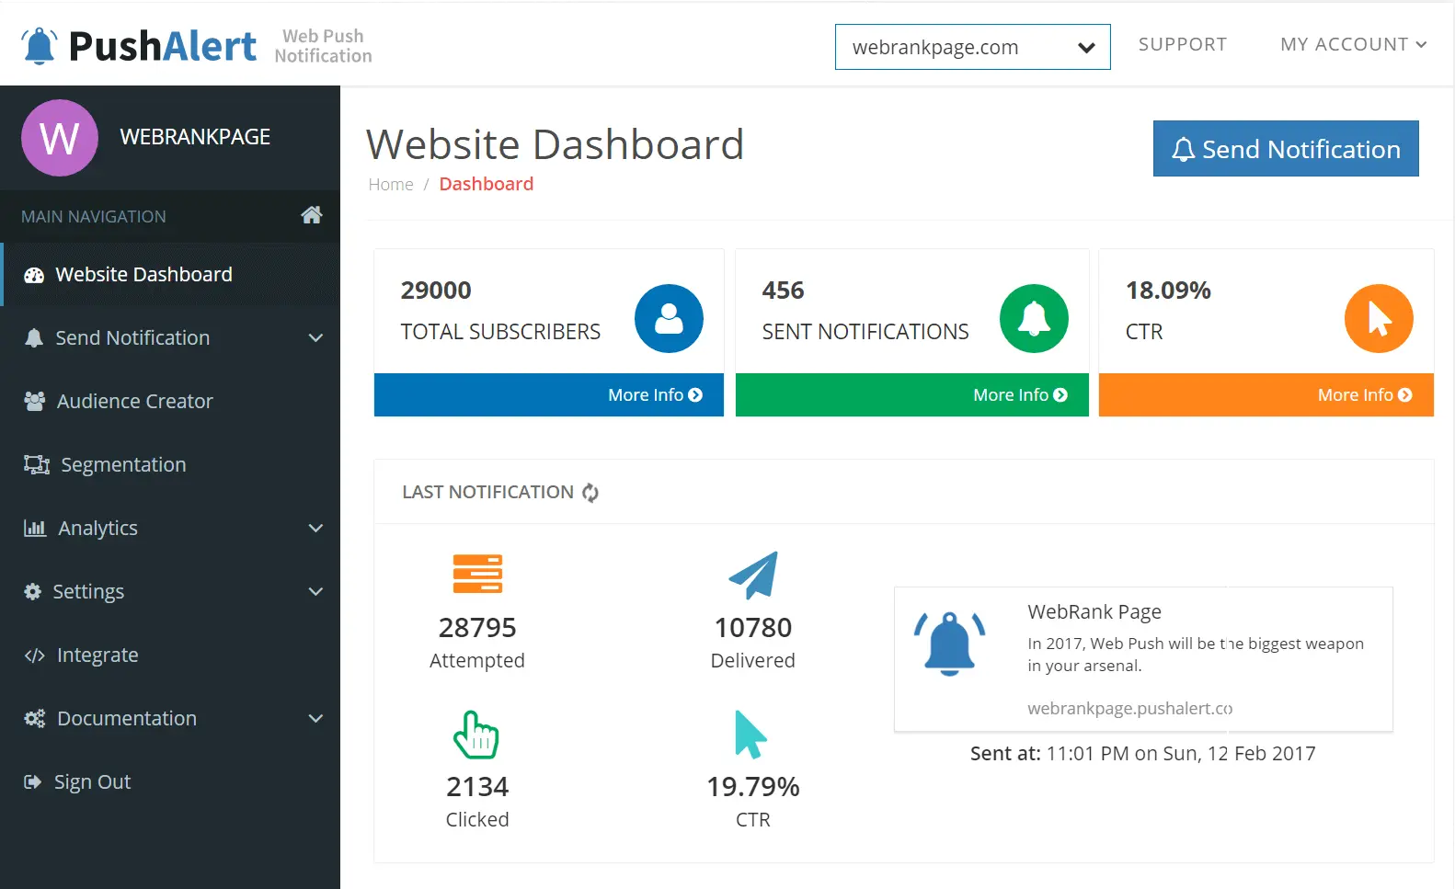
Task: Click the 19.79% CTR value
Action: point(753,787)
